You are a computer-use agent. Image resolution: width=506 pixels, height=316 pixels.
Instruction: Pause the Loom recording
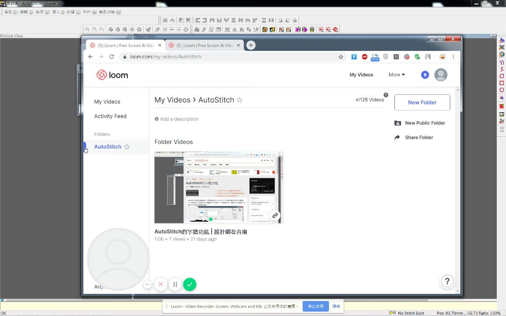coord(175,284)
